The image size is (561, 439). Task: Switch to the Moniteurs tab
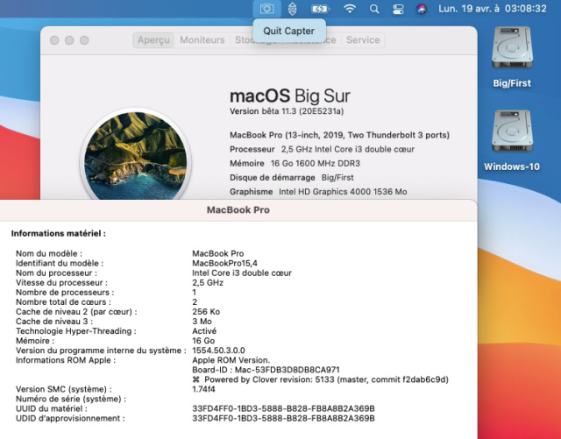(202, 39)
